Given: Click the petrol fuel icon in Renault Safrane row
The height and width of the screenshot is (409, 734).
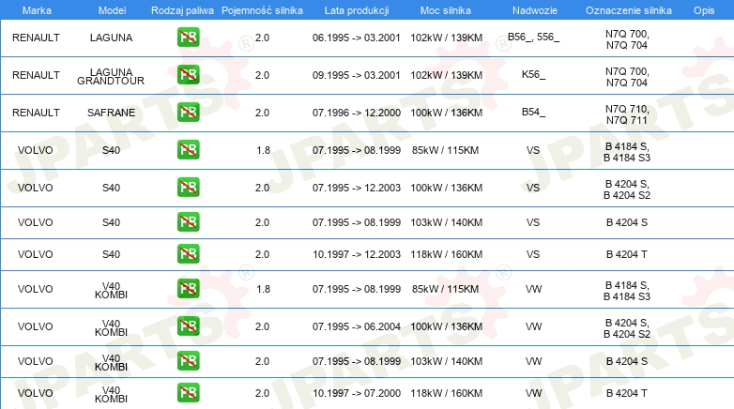Looking at the screenshot, I should (x=188, y=112).
